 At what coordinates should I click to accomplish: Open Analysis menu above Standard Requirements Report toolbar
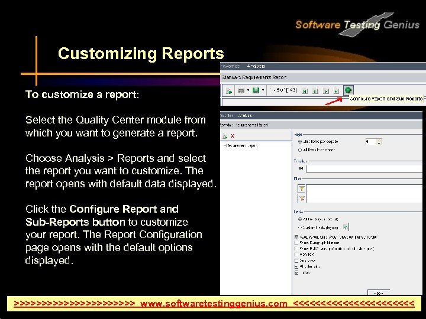(256, 66)
